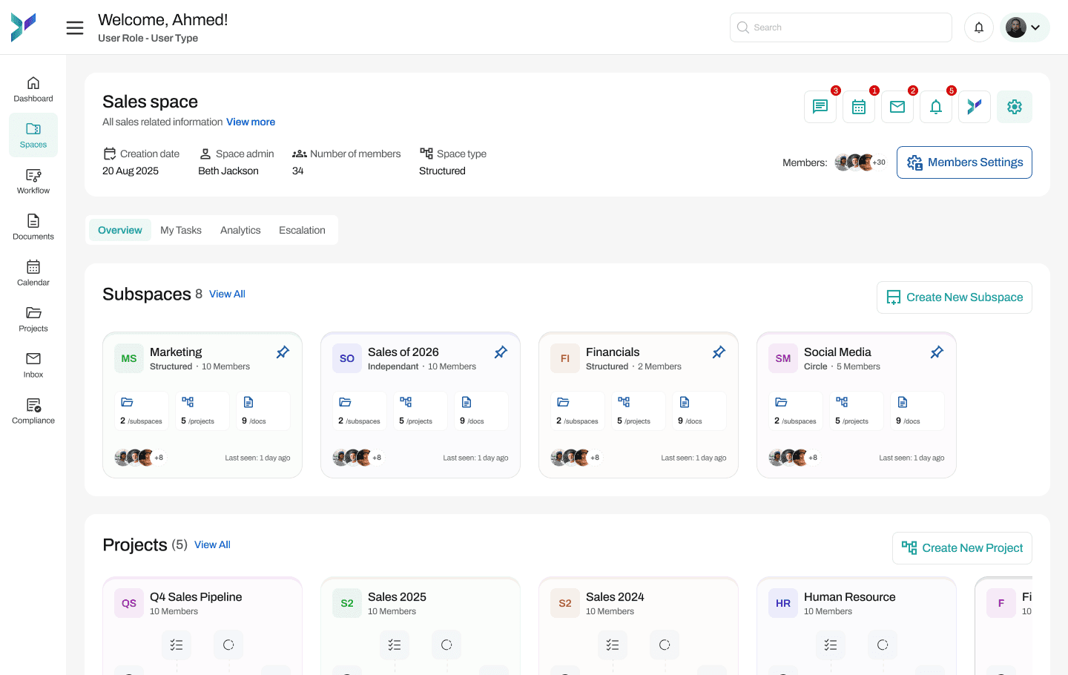
Task: Switch to My Tasks tab
Action: tap(181, 230)
